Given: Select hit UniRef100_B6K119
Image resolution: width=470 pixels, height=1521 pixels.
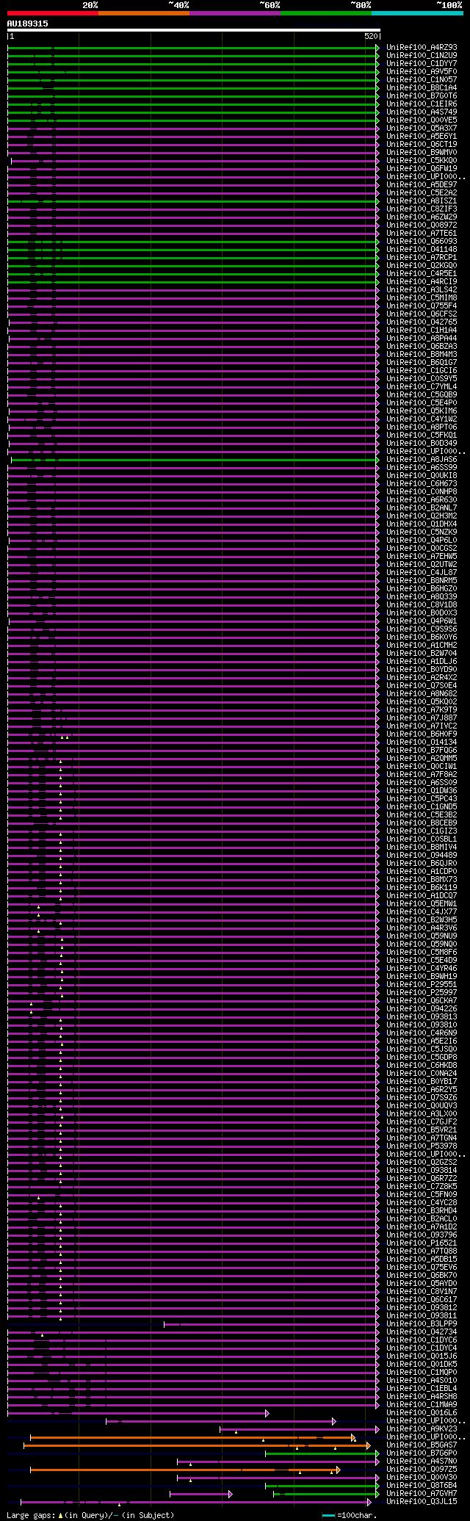Looking at the screenshot, I should click(422, 887).
